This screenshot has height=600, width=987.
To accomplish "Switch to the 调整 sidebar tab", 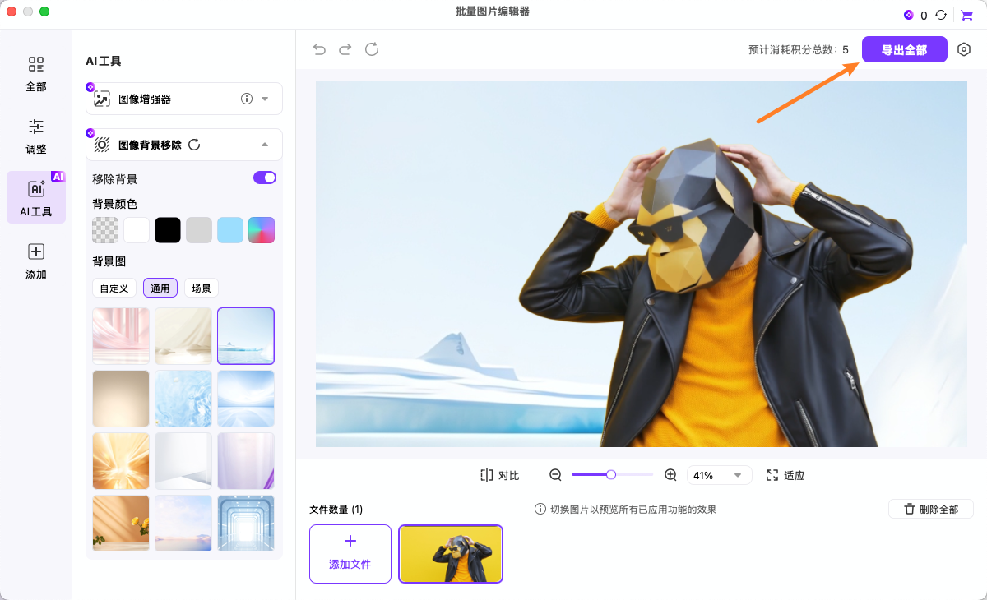I will (36, 136).
